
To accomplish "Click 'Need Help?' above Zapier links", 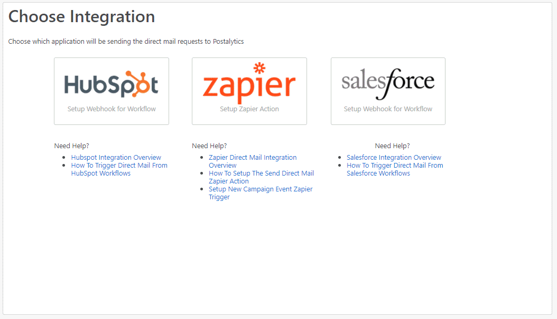I will click(x=209, y=146).
